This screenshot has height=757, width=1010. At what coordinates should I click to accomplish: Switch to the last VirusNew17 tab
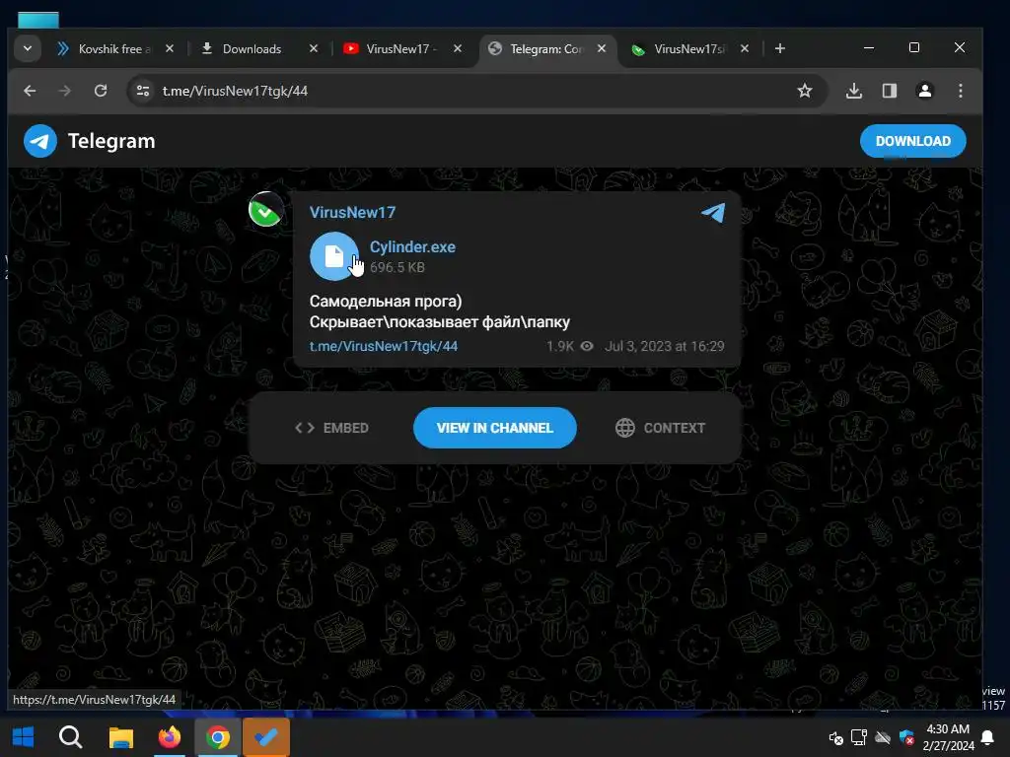pos(687,49)
